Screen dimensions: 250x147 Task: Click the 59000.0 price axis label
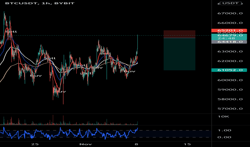tap(230, 90)
